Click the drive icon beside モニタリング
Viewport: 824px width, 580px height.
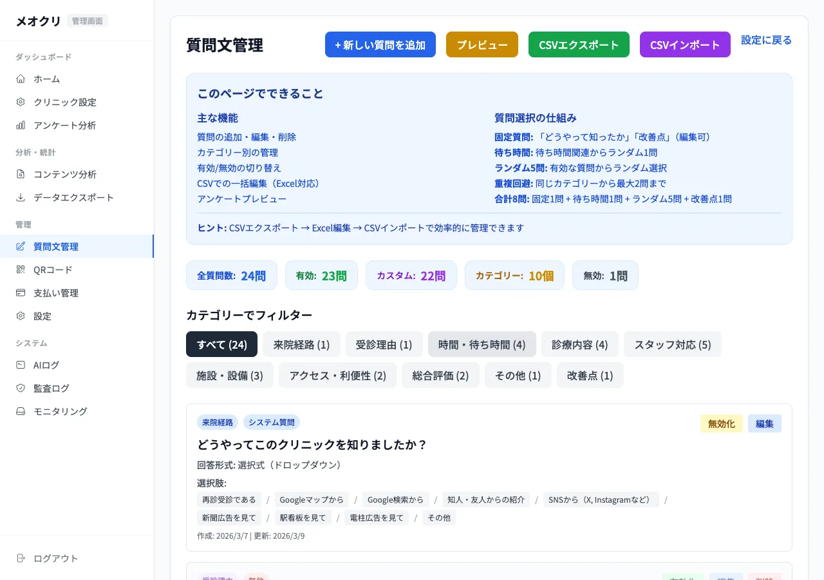21,411
